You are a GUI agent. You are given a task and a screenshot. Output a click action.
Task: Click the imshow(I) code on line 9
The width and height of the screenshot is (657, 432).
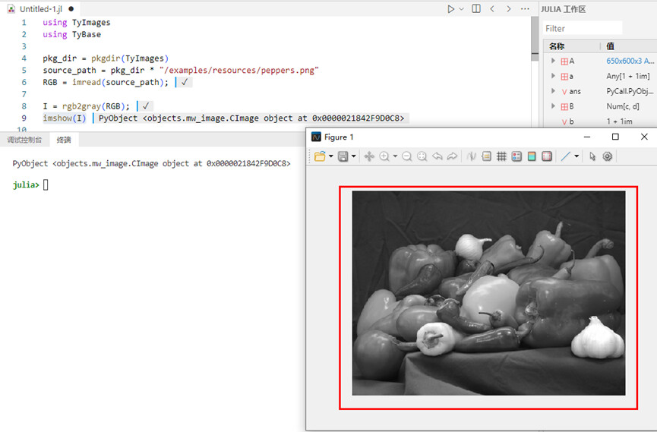64,118
